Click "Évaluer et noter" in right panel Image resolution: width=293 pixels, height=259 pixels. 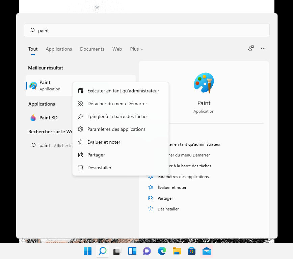pyautogui.click(x=172, y=188)
